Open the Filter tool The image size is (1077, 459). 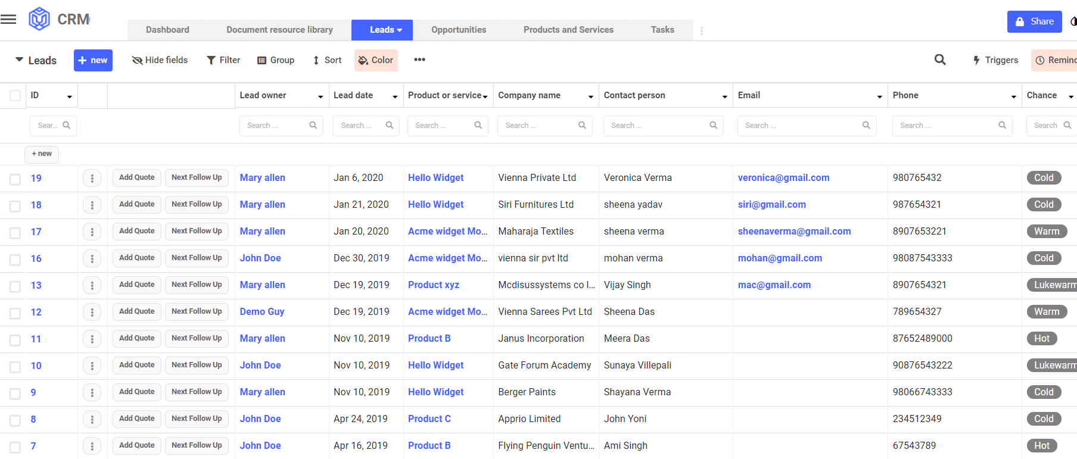pos(223,60)
